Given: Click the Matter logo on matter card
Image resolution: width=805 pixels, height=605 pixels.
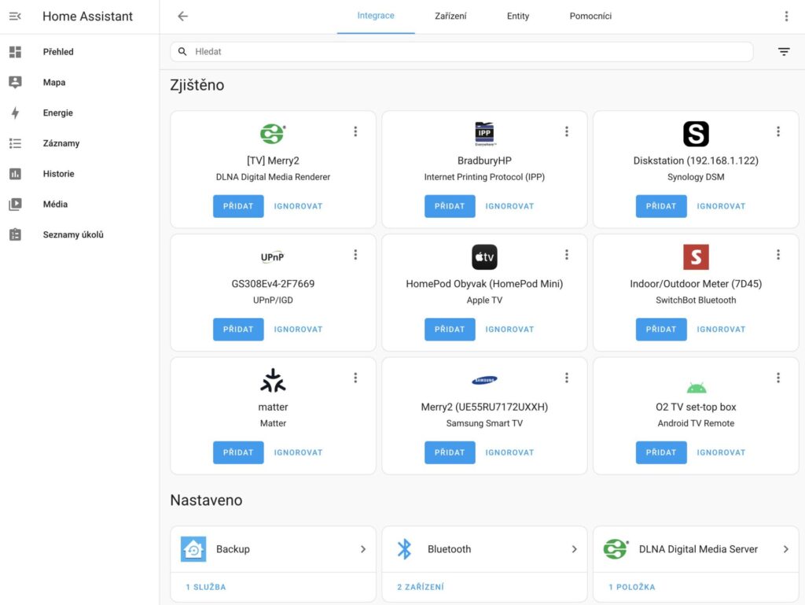Looking at the screenshot, I should 273,381.
